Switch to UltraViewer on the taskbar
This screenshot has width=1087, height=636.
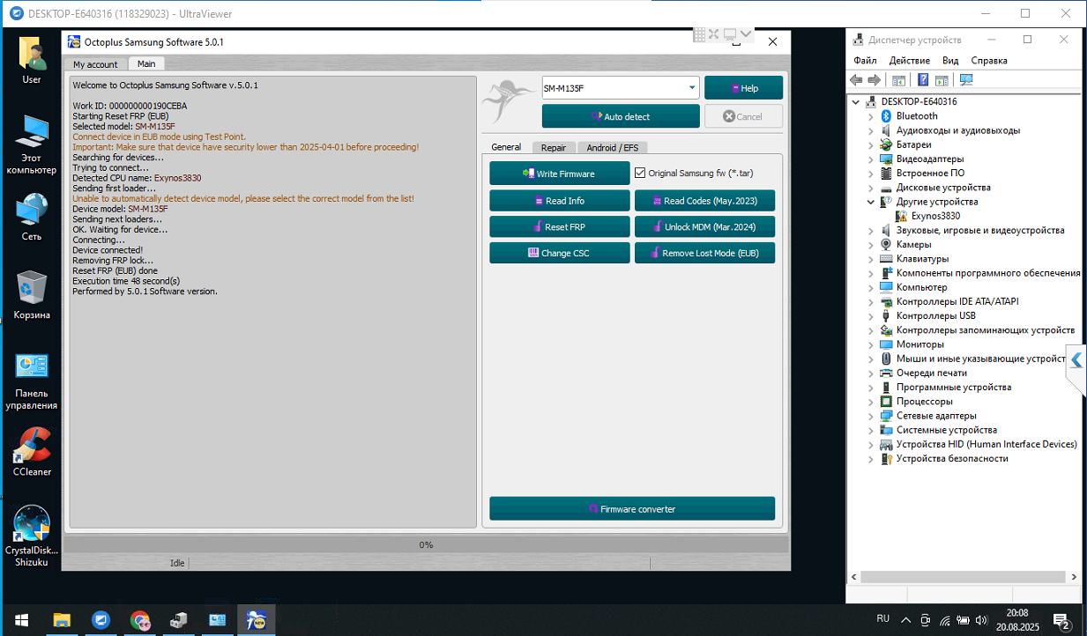(101, 620)
